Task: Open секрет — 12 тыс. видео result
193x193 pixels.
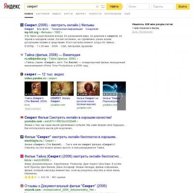Action: [44, 74]
